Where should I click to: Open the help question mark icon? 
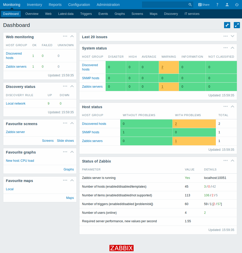[217, 5]
